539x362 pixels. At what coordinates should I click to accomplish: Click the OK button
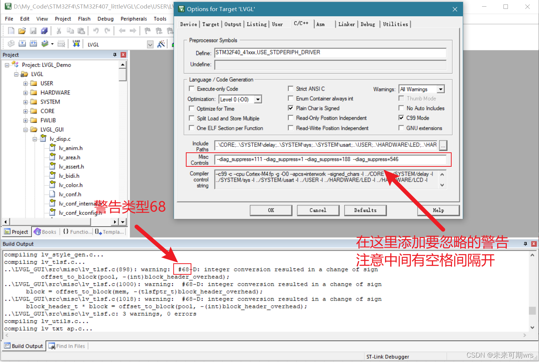click(271, 210)
